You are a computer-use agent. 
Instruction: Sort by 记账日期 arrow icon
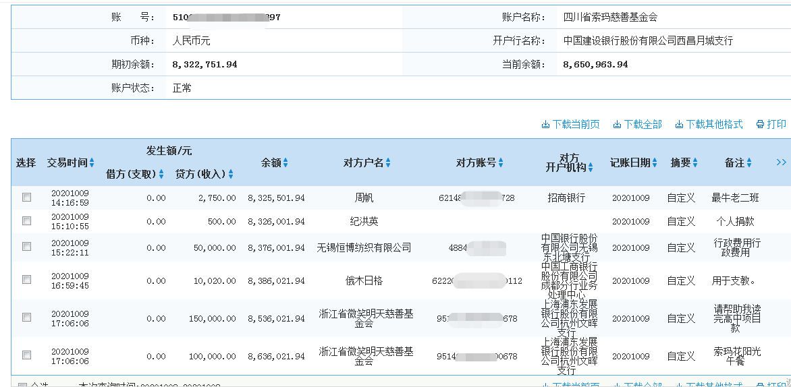655,162
